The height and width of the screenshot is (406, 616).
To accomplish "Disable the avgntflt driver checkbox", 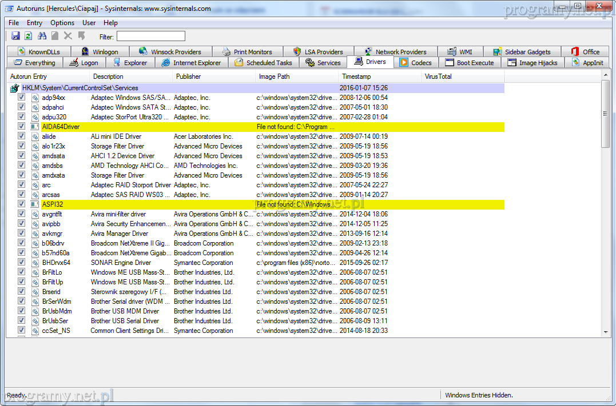I will pos(22,214).
